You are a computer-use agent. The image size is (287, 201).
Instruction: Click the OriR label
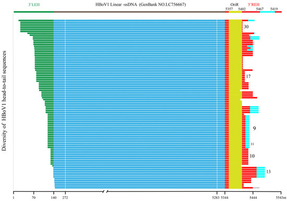tap(234, 5)
